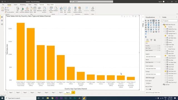This screenshot has height=100, width=178.
Task: Click the Fields pane search box
Action: click(170, 21)
